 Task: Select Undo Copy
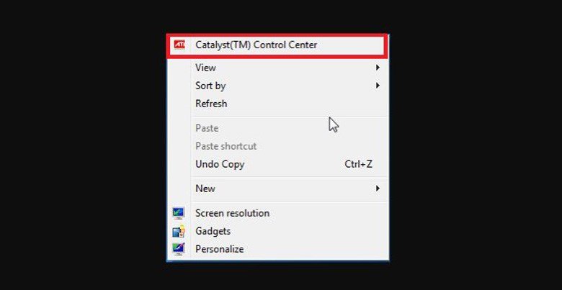[220, 164]
